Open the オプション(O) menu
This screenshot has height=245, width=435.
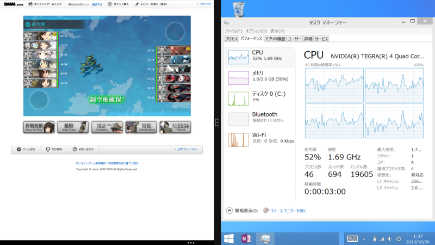[256, 31]
